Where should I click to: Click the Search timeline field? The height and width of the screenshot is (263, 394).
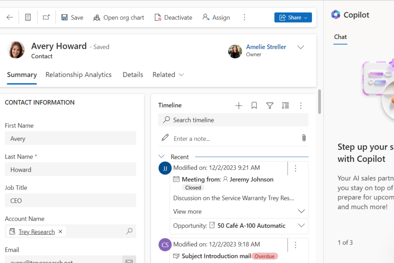(x=233, y=120)
